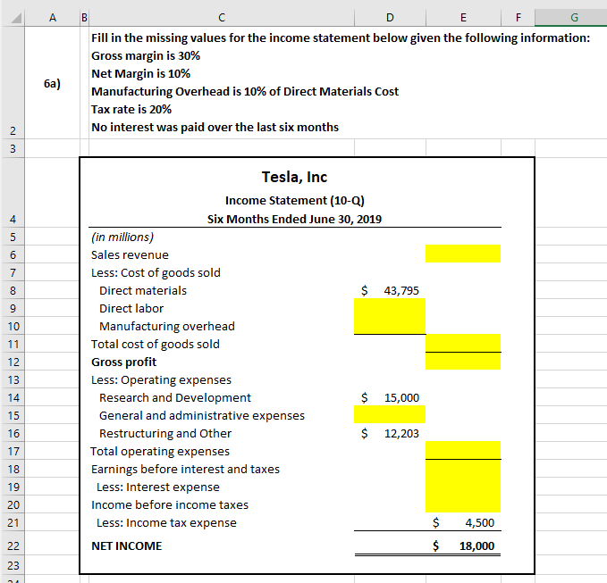
Task: Select row 15 header
Action: coord(13,416)
